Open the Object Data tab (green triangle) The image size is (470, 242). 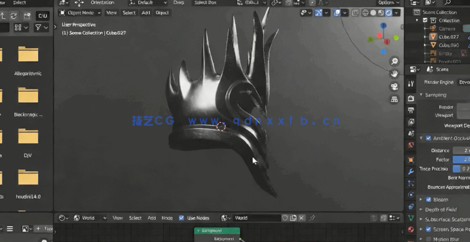pyautogui.click(x=411, y=218)
